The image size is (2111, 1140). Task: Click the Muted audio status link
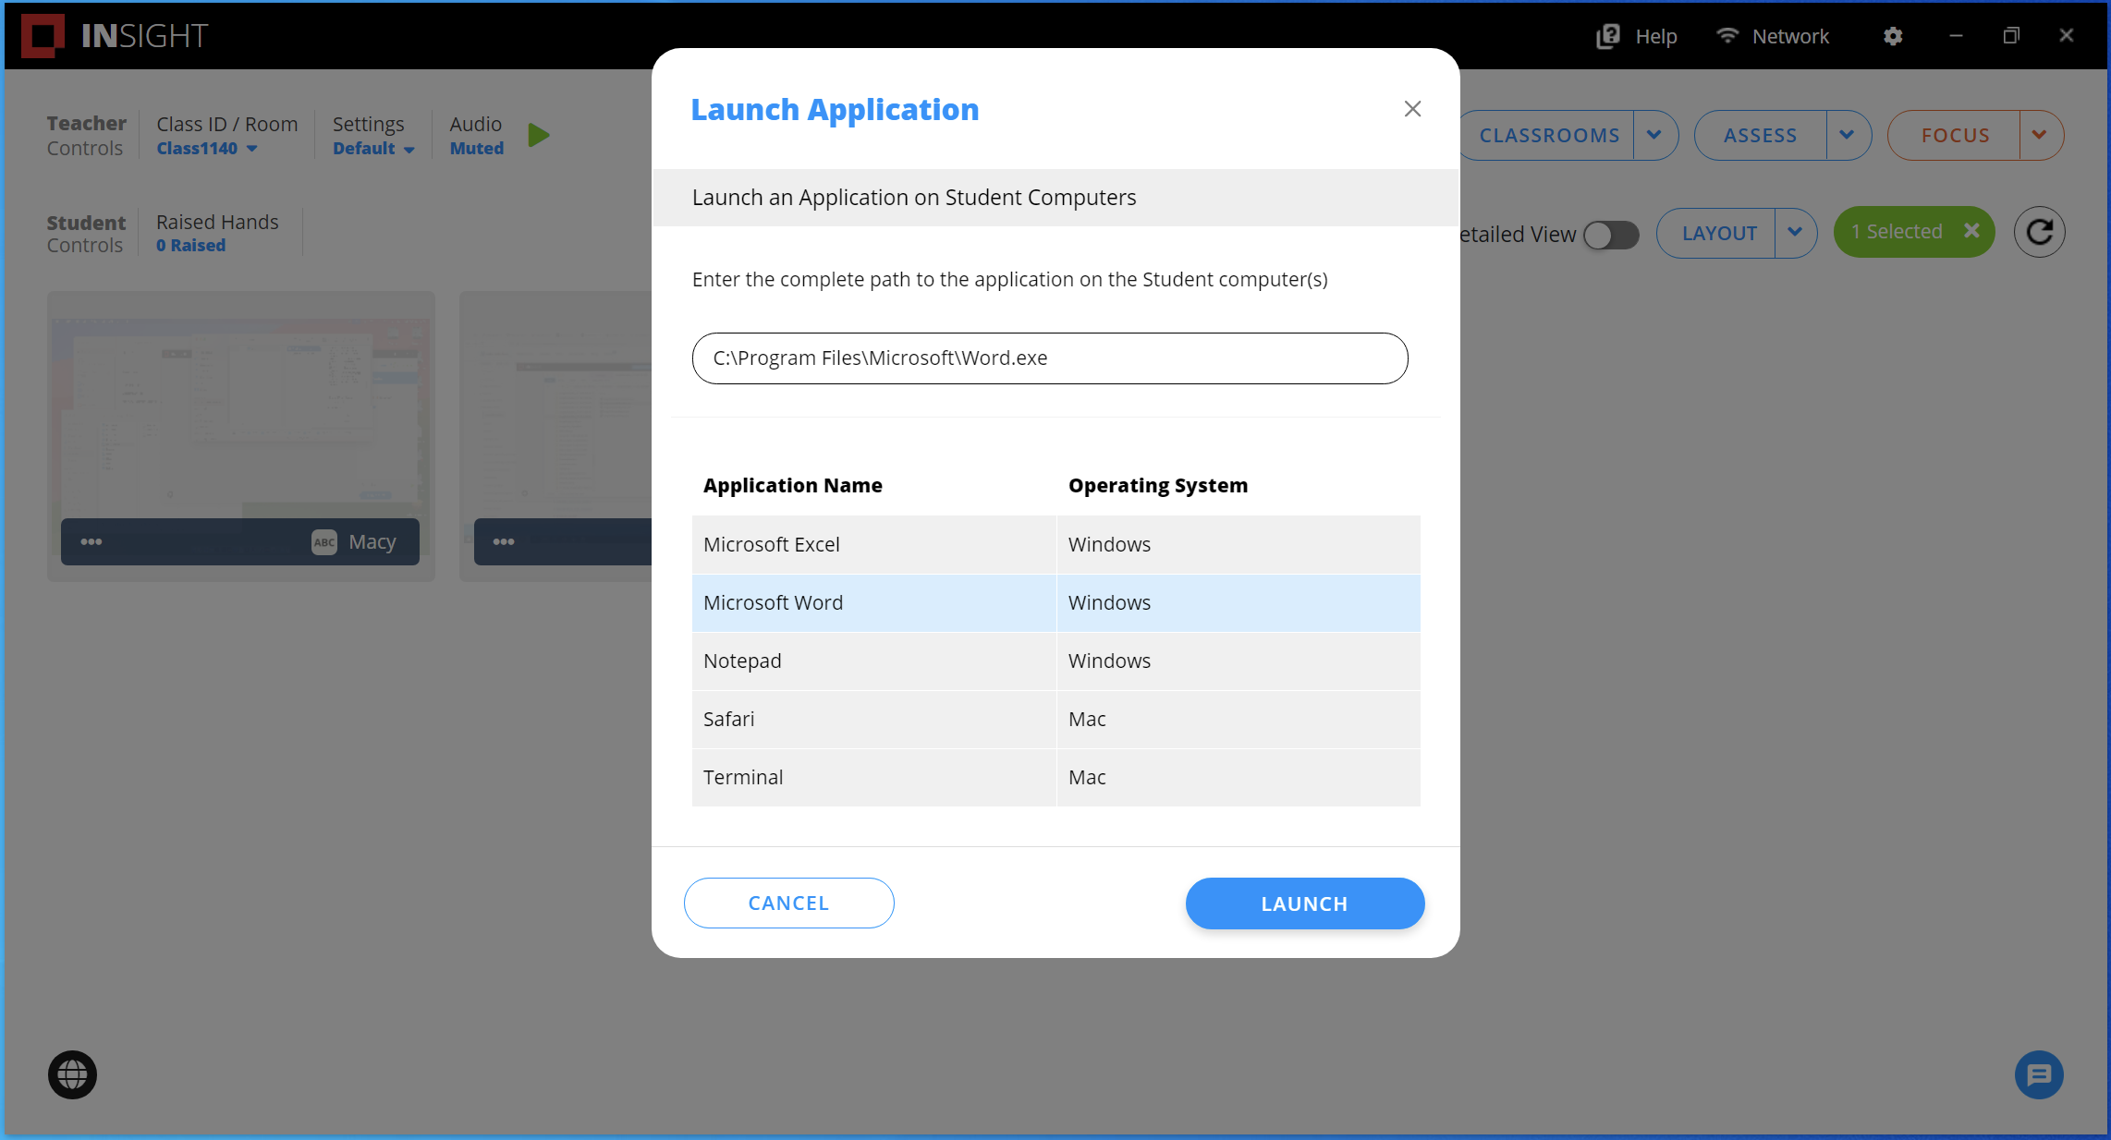coord(477,149)
